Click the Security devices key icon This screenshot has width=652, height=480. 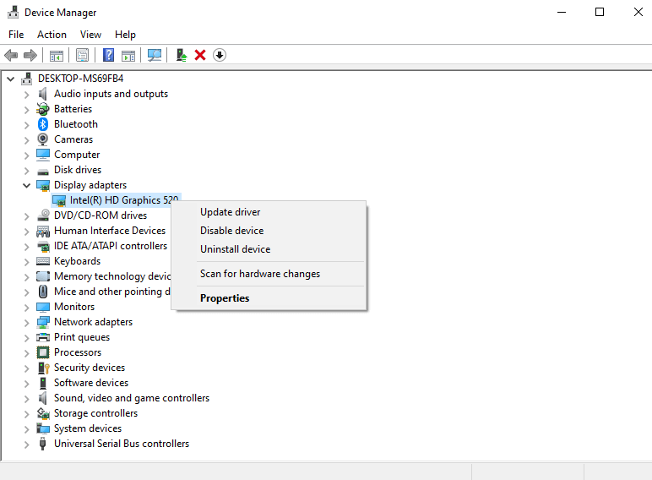(x=43, y=368)
